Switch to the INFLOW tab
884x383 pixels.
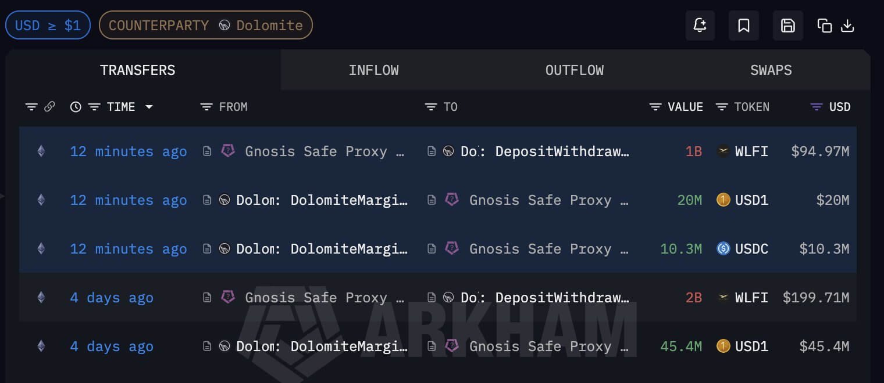(373, 70)
